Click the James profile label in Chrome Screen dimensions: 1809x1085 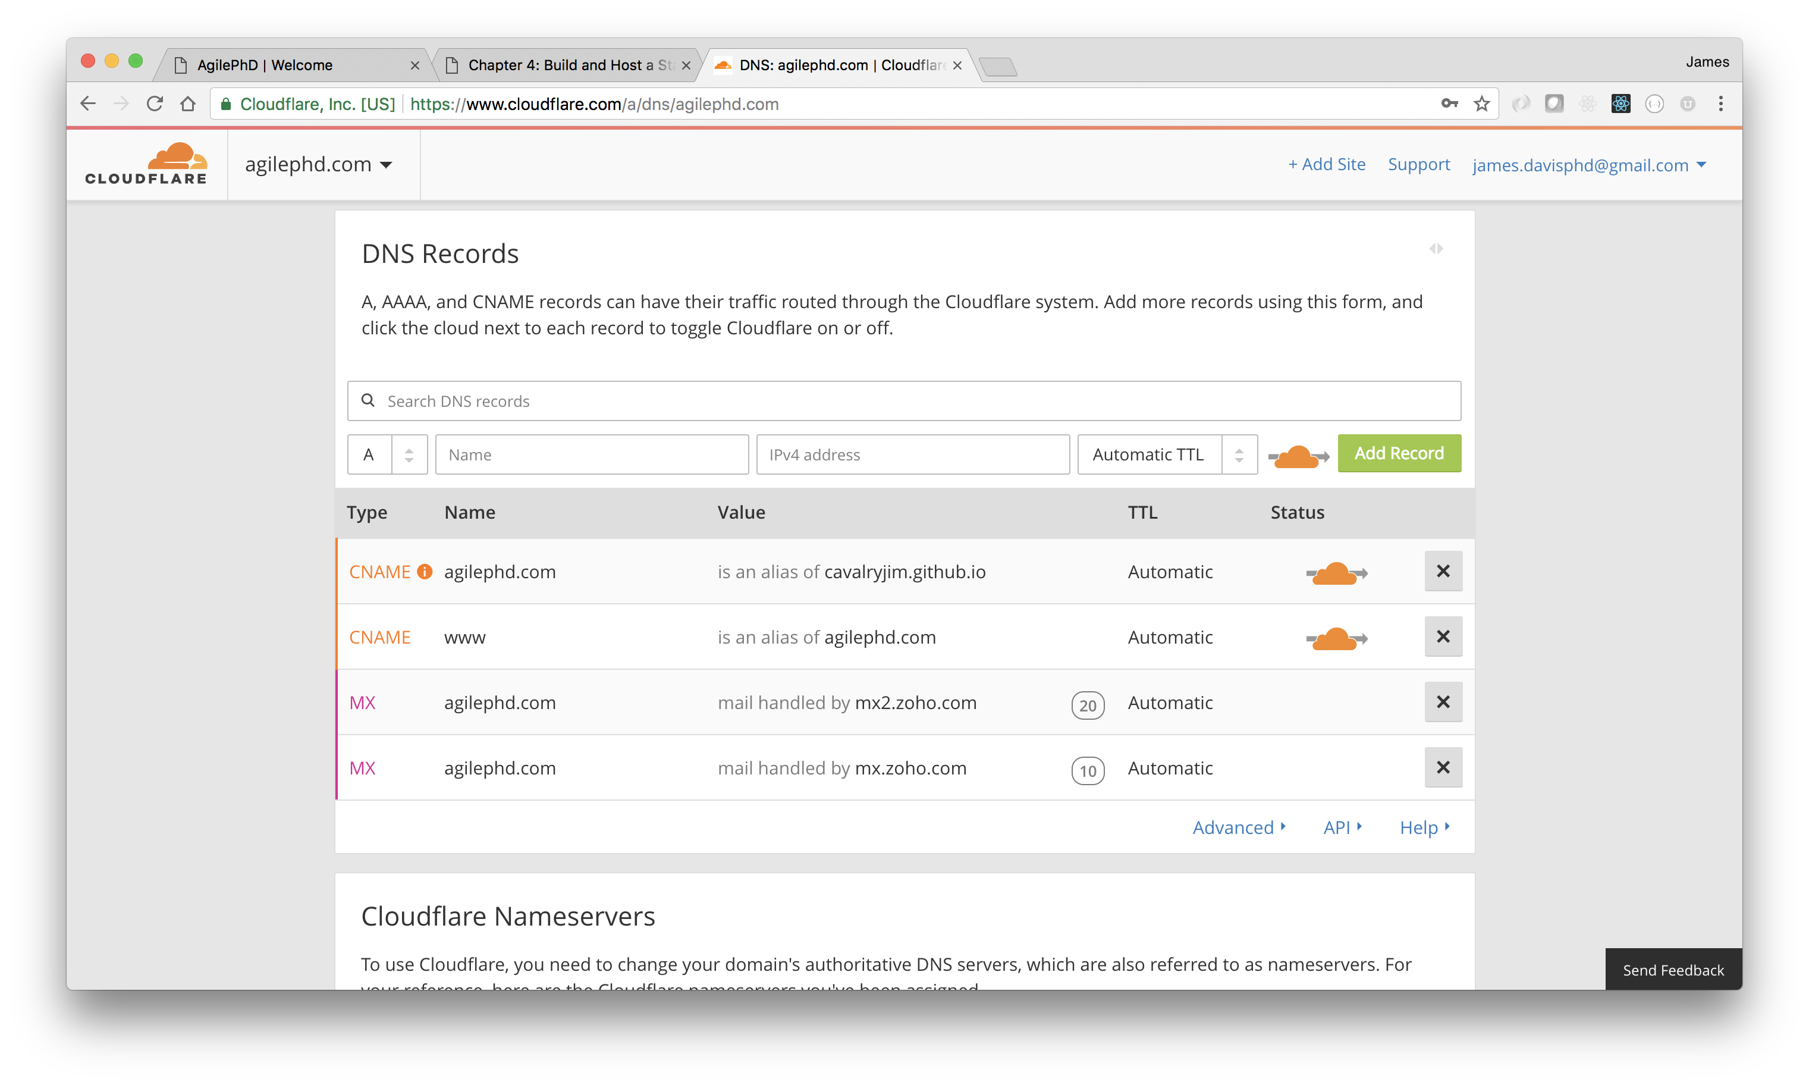1707,62
